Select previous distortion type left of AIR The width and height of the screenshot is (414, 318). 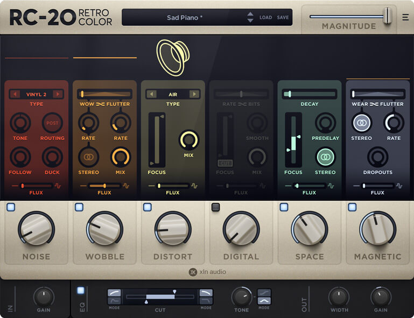point(152,94)
